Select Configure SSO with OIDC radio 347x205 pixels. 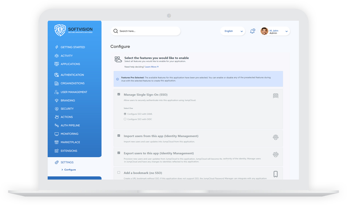click(x=125, y=119)
